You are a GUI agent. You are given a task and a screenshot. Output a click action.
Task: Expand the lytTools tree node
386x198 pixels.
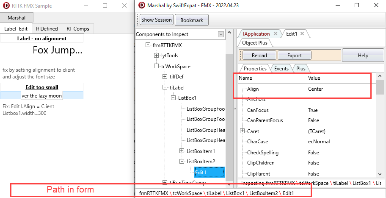pyautogui.click(x=156, y=56)
